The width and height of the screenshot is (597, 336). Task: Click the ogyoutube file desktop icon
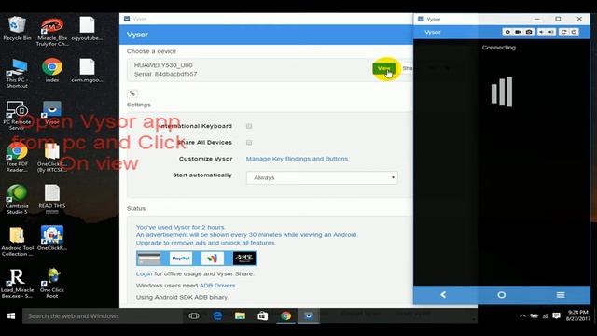(87, 29)
